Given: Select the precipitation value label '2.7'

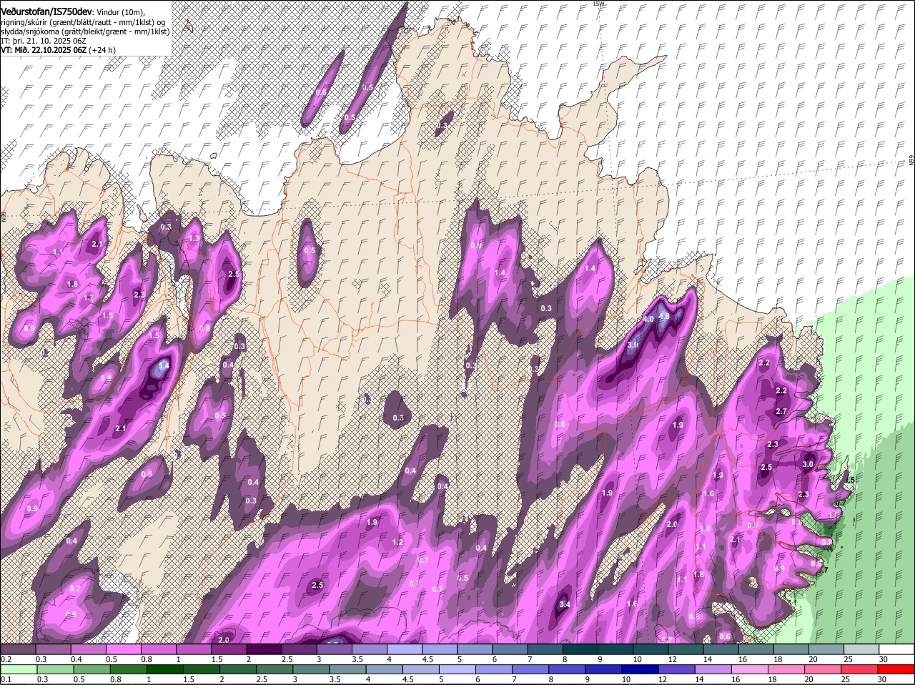Looking at the screenshot, I should pos(781,411).
